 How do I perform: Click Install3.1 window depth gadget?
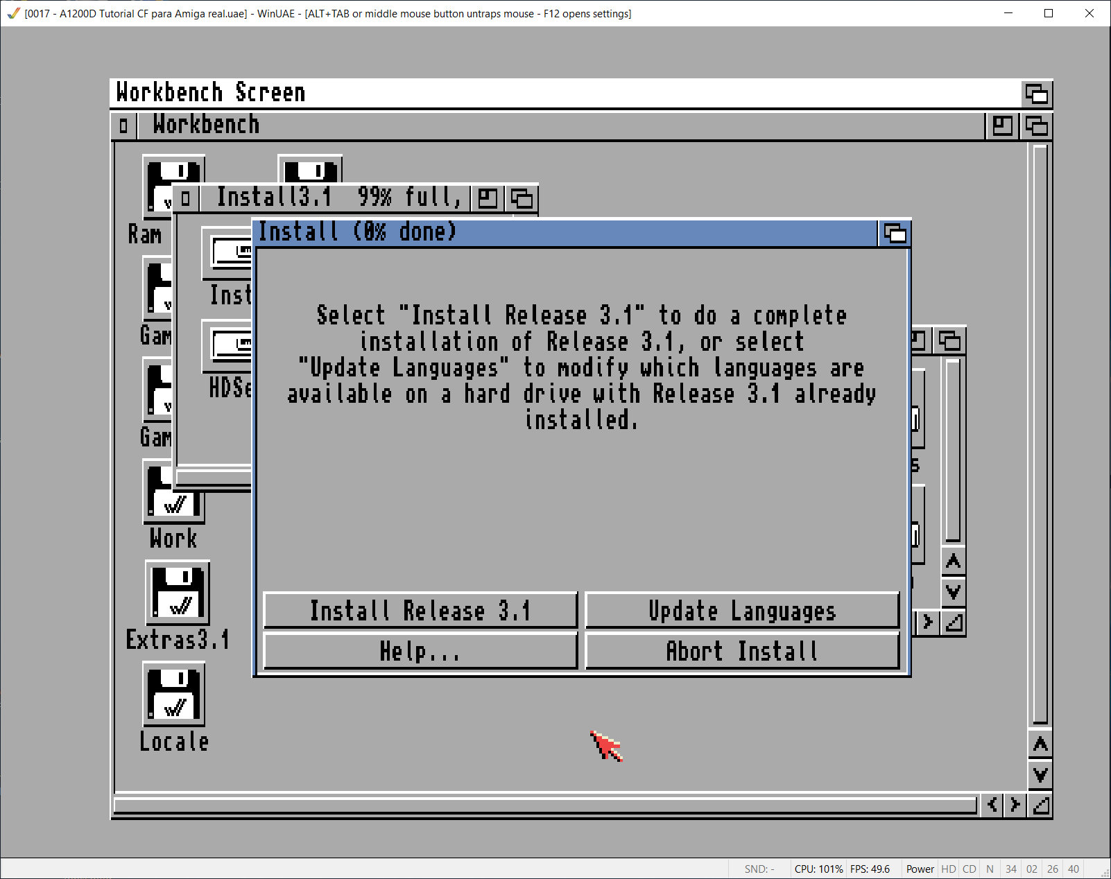[522, 198]
